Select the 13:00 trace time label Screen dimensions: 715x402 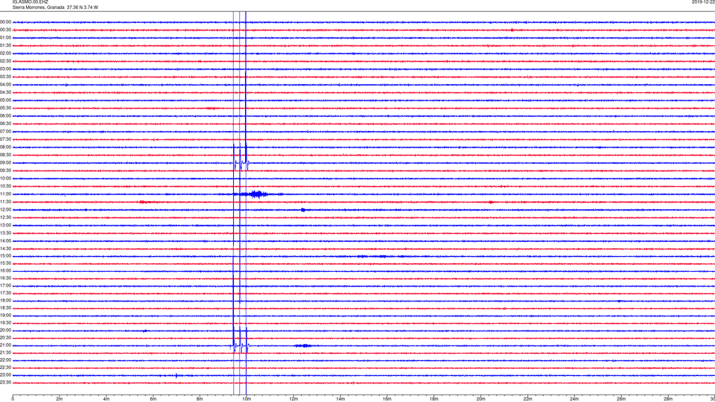pyautogui.click(x=5, y=225)
